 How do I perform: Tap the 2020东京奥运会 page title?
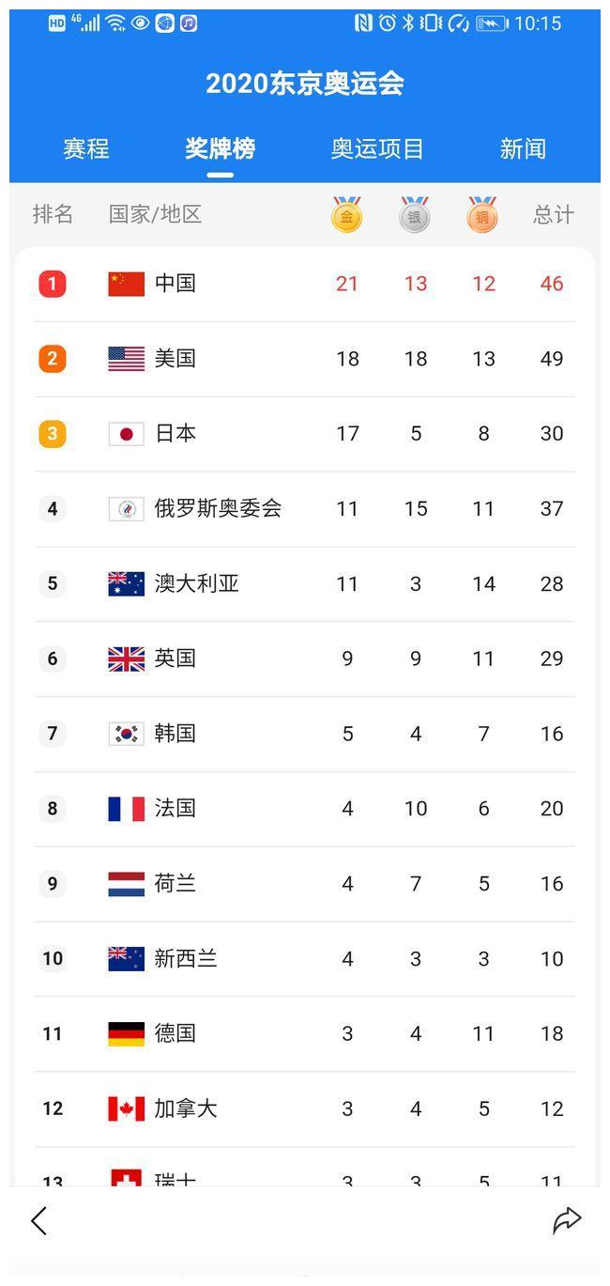click(x=305, y=84)
